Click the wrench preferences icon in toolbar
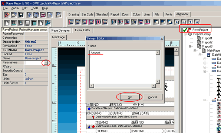This screenshot has width=221, height=133. pyautogui.click(x=48, y=23)
